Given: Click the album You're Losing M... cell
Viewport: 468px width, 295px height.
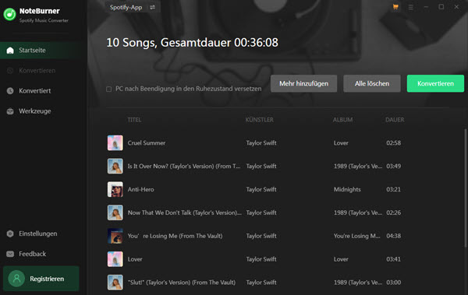Looking at the screenshot, I should point(357,236).
